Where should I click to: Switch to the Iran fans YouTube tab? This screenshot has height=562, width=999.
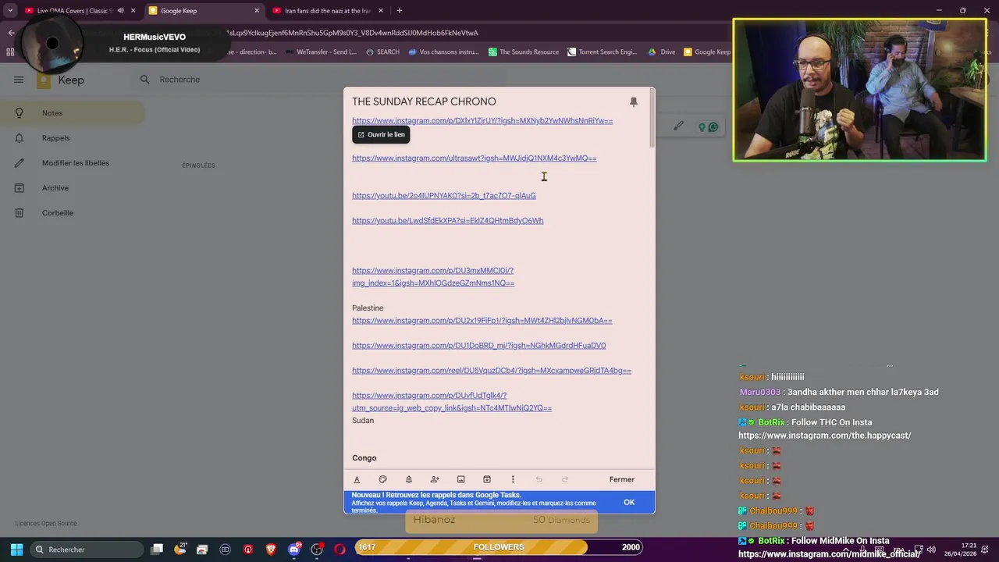click(328, 11)
